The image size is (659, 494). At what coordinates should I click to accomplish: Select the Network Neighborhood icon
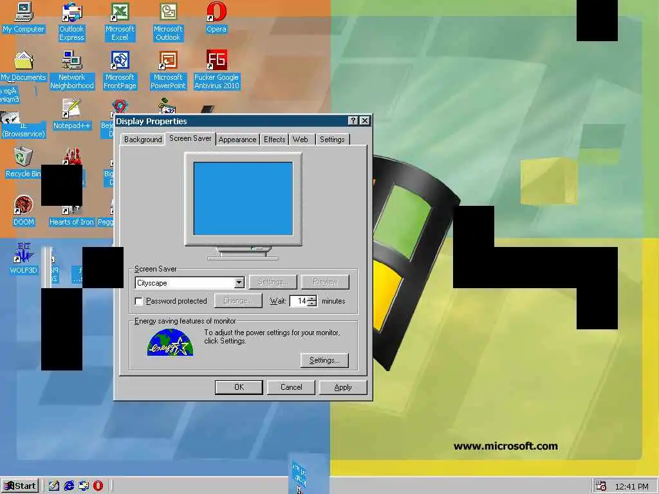pos(72,70)
